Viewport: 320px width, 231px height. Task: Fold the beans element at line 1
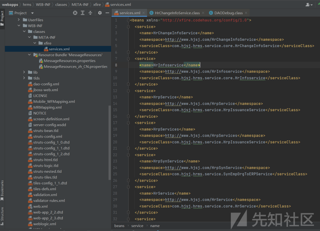[x=128, y=20]
